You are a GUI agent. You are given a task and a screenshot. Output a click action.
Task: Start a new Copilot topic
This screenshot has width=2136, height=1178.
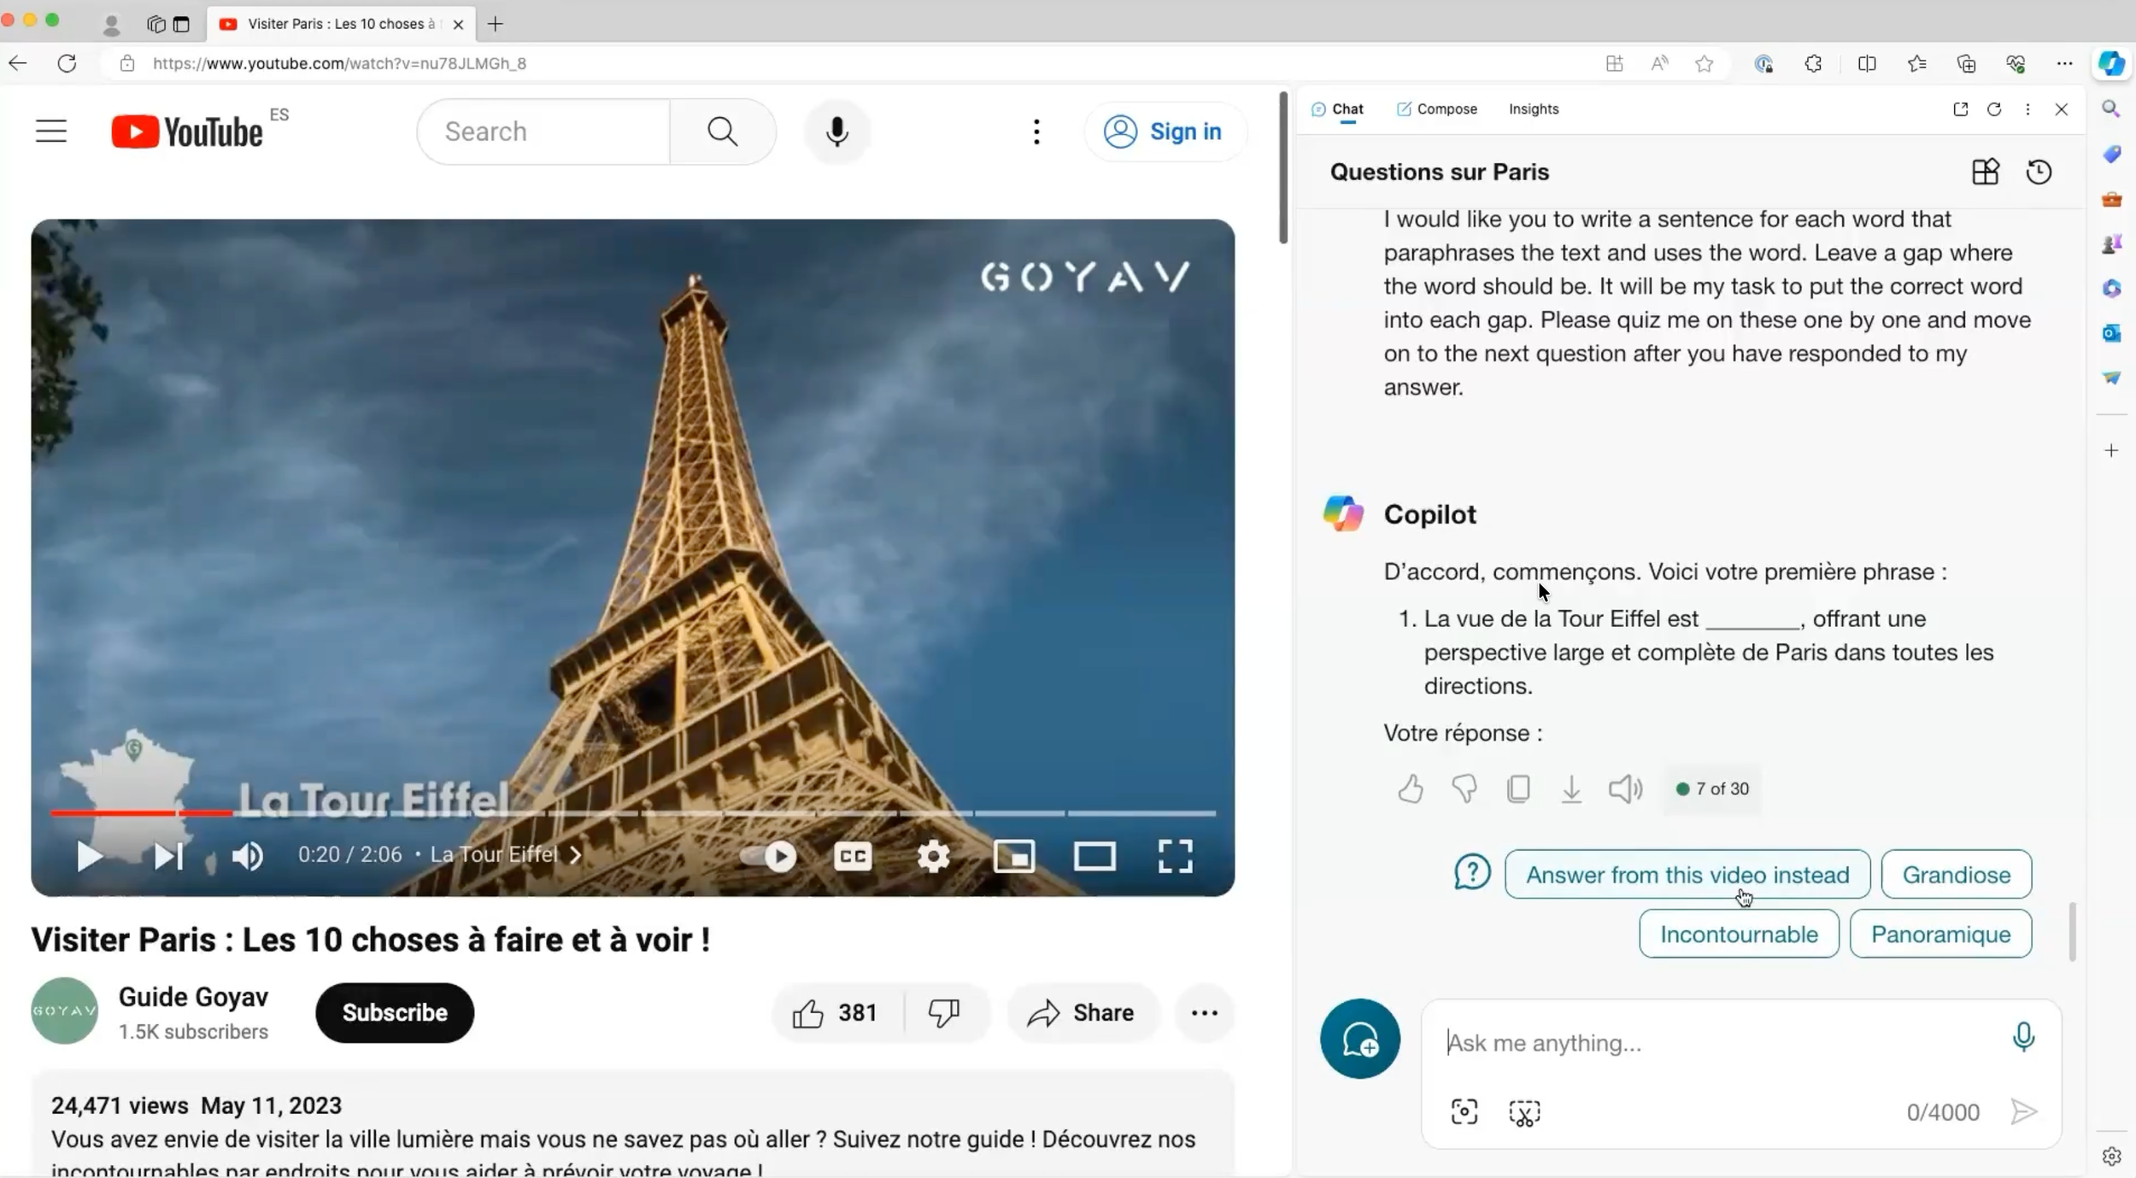tap(1360, 1039)
